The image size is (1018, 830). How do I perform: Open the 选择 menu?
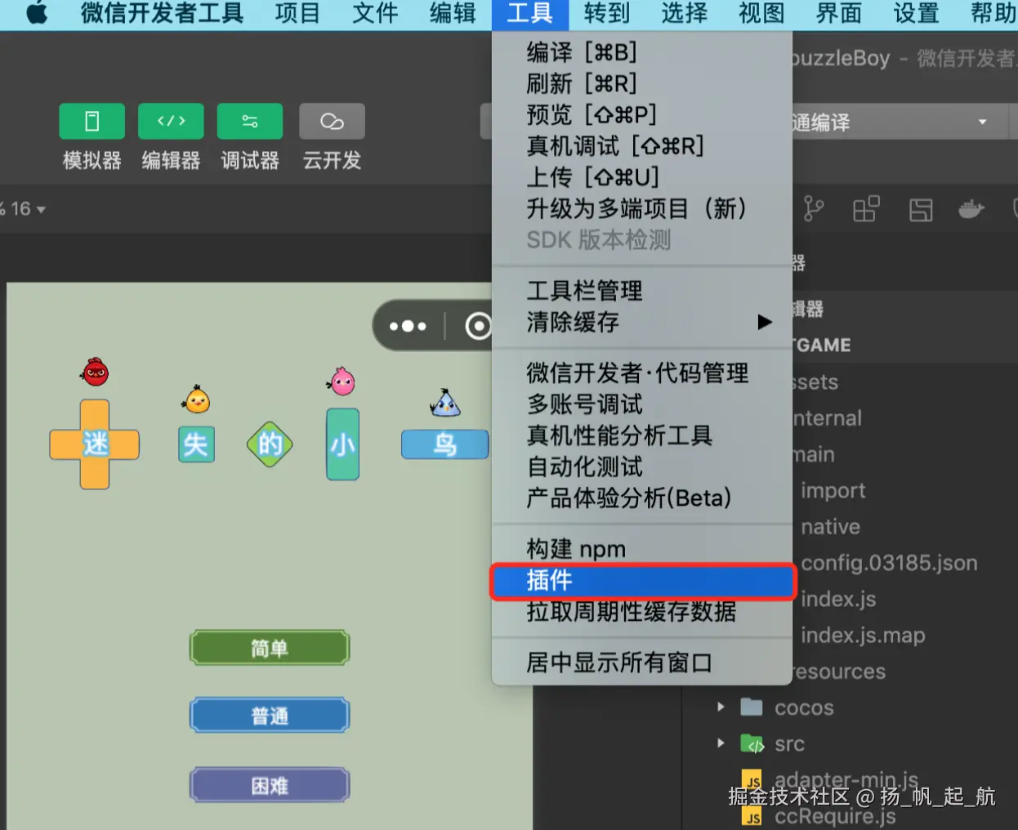[685, 14]
